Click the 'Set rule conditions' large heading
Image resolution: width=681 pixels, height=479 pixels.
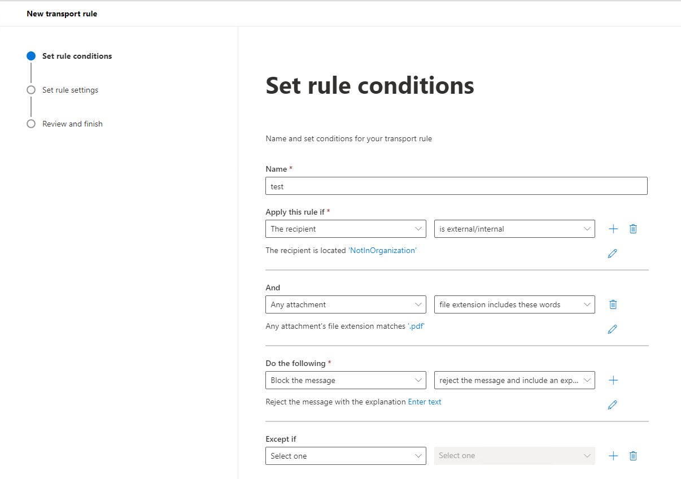370,85
